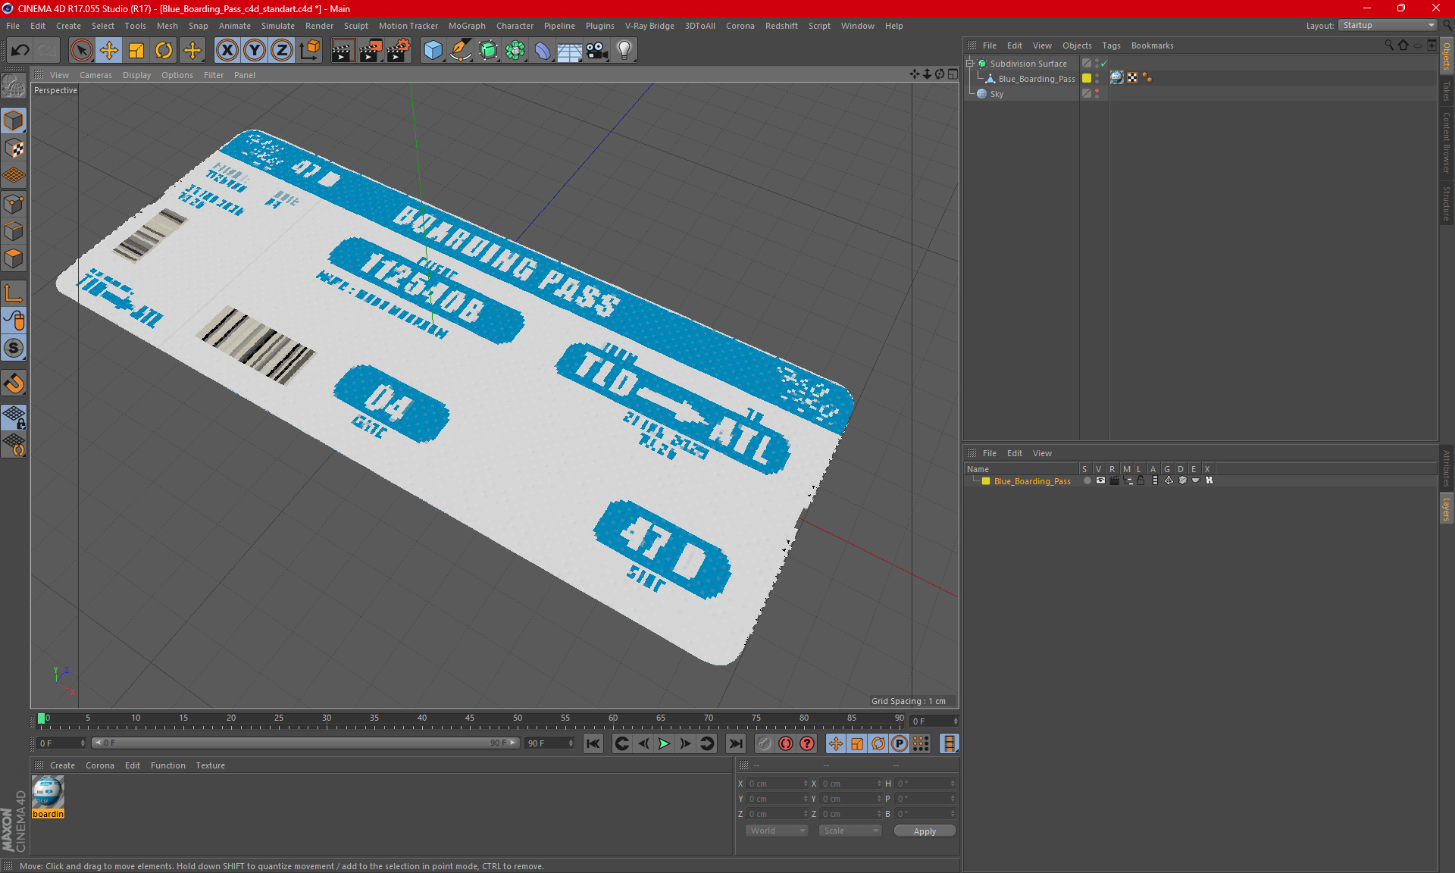This screenshot has width=1455, height=873.
Task: Toggle the Subdivision Surface enable checkmark
Action: 1104,64
